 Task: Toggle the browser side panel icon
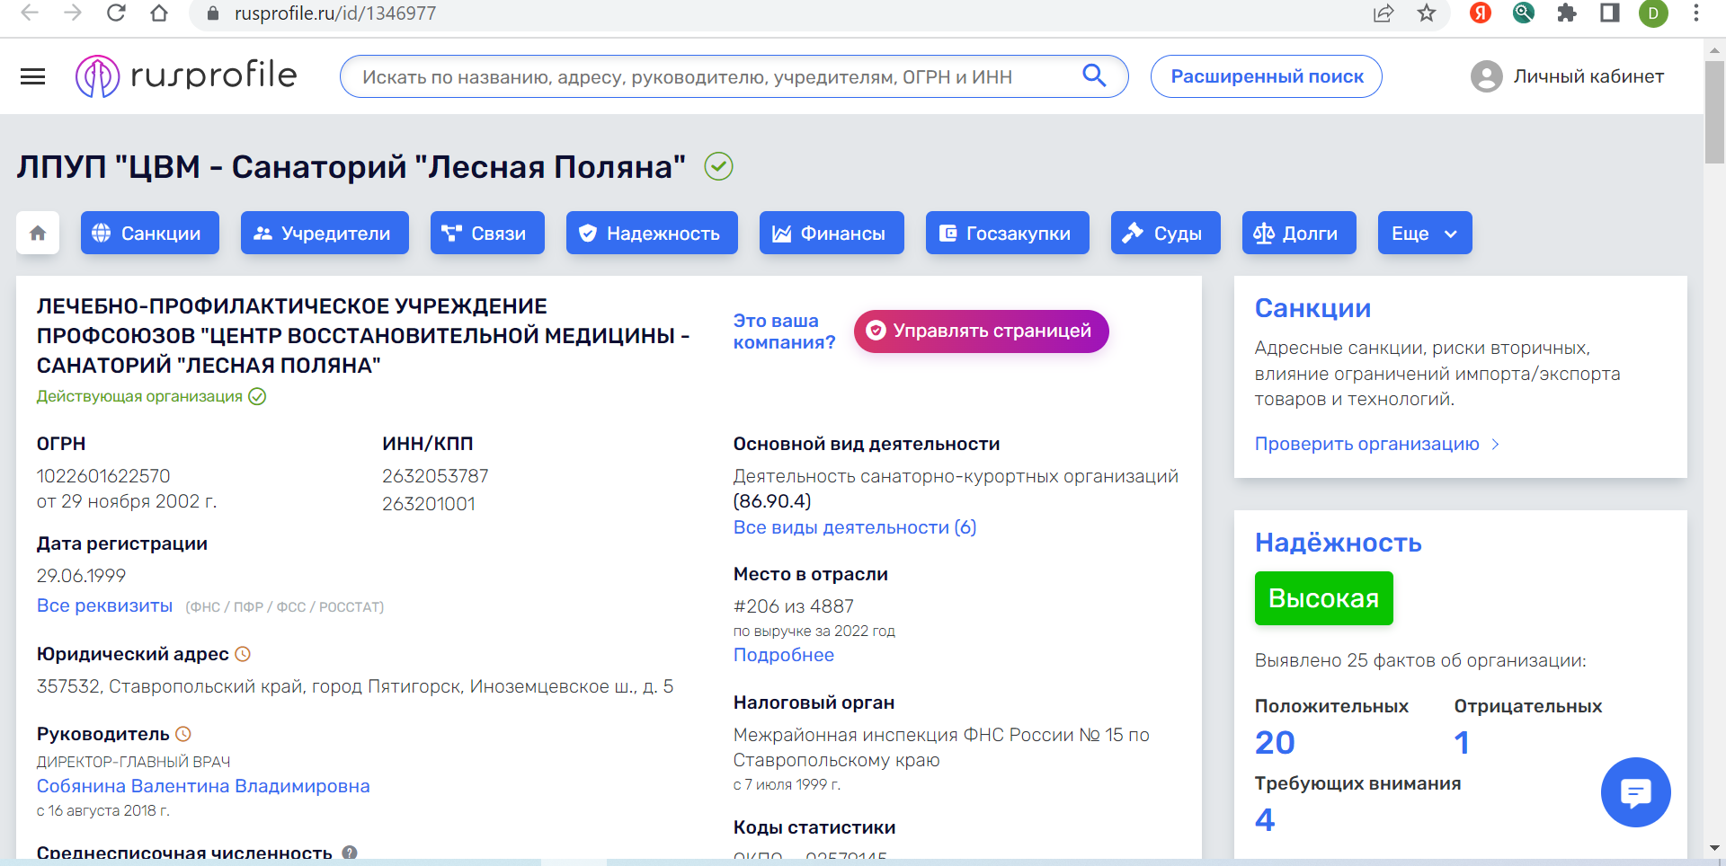(1610, 13)
